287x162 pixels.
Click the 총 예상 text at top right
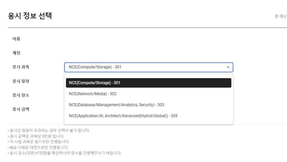(x=281, y=16)
